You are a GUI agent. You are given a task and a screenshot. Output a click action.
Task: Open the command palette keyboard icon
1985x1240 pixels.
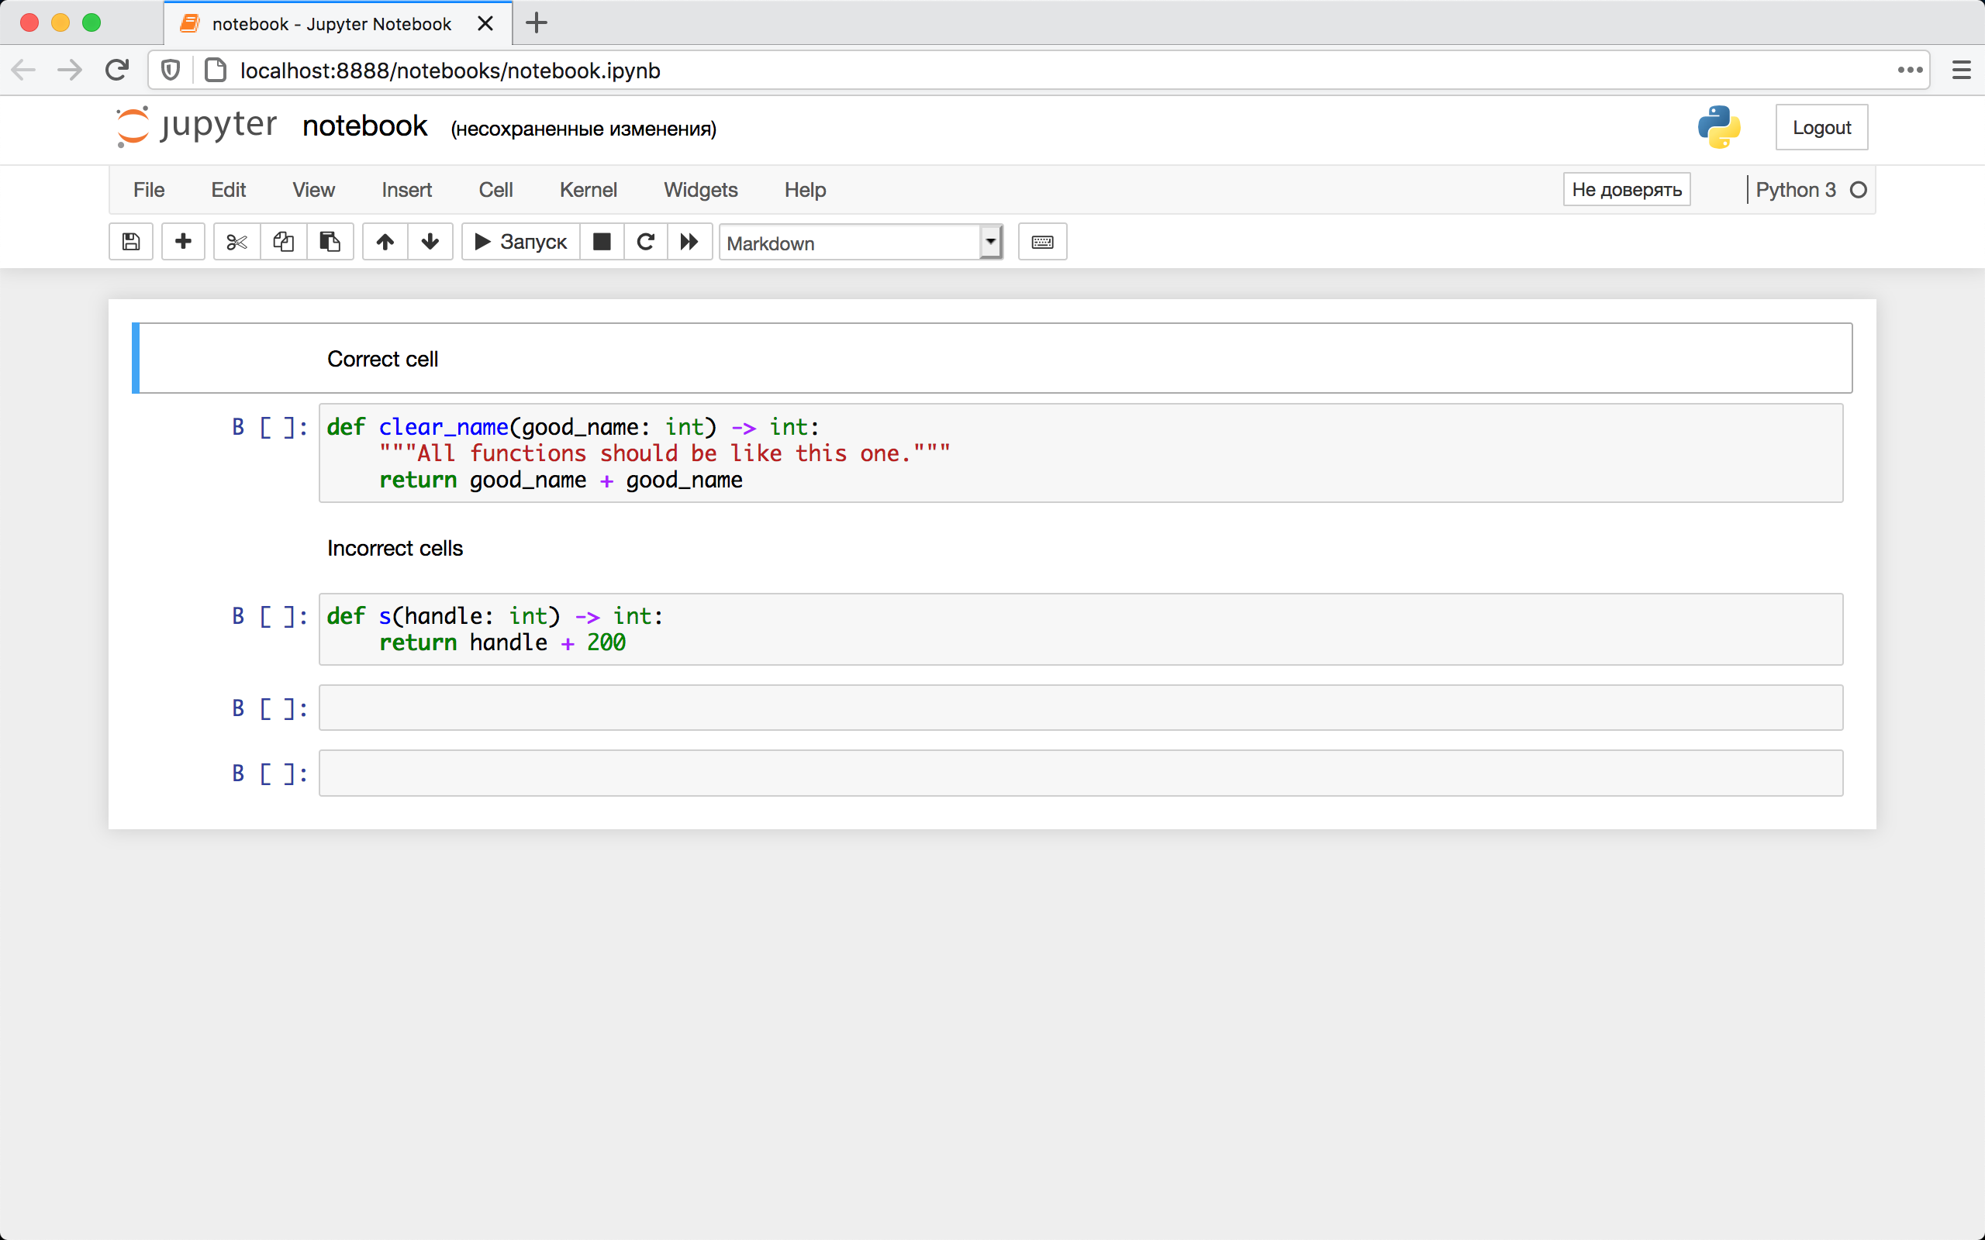coord(1041,242)
